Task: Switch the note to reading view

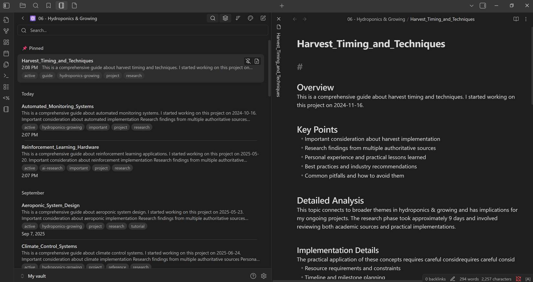Action: pos(516,19)
